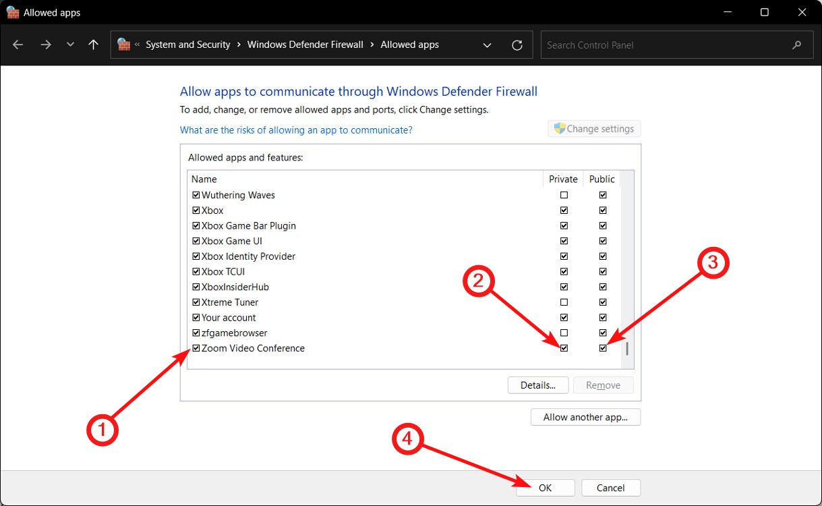This screenshot has height=506, width=822.
Task: Open the Recent locations chevron
Action: 70,45
